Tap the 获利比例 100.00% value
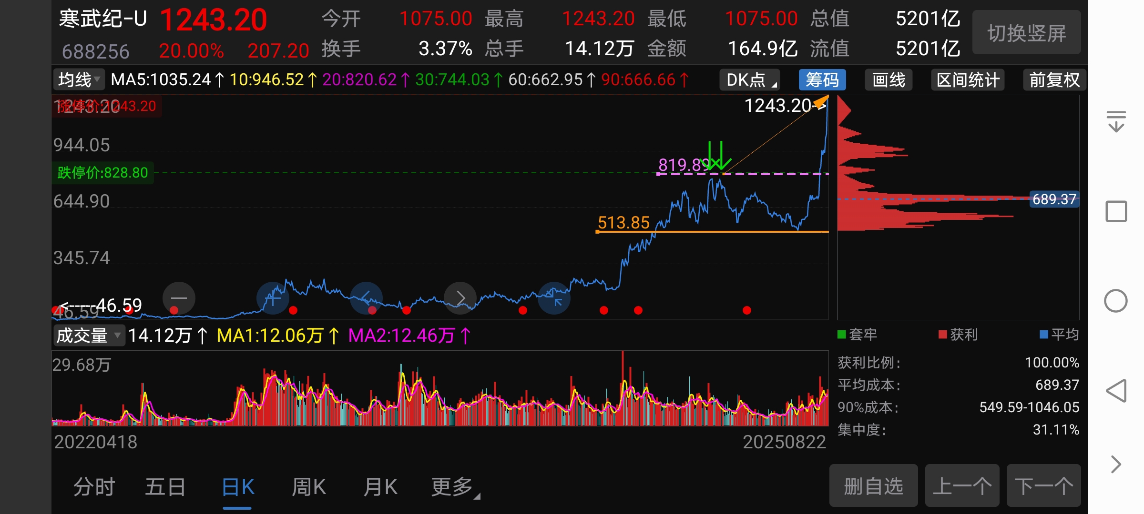The height and width of the screenshot is (514, 1144). [1052, 363]
